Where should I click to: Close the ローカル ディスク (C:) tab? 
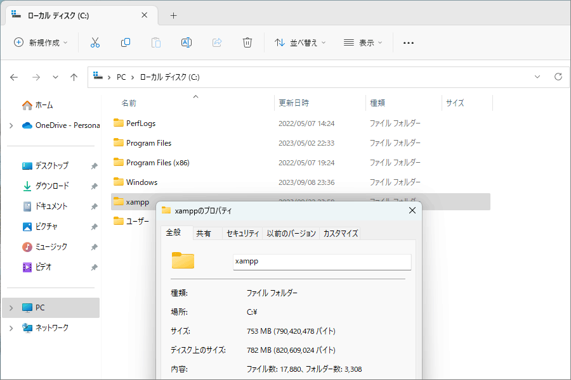click(144, 15)
